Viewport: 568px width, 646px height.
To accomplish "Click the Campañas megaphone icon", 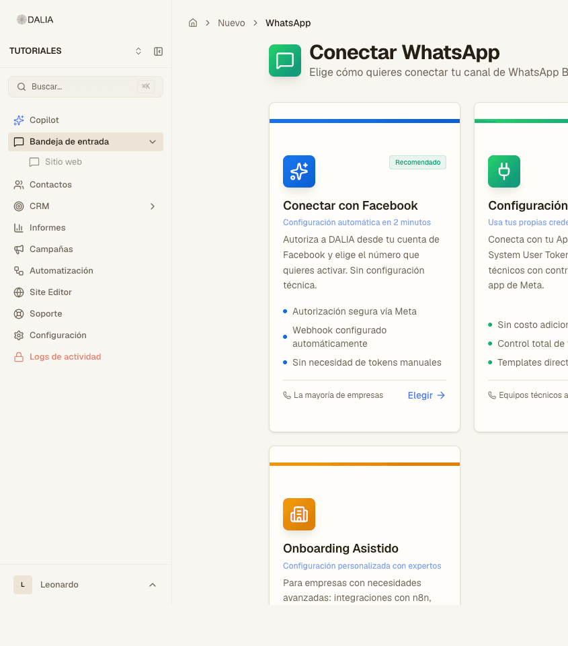I will point(19,249).
